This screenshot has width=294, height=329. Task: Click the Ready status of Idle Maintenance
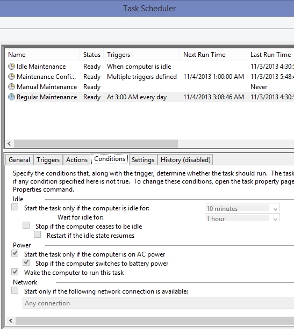click(92, 67)
